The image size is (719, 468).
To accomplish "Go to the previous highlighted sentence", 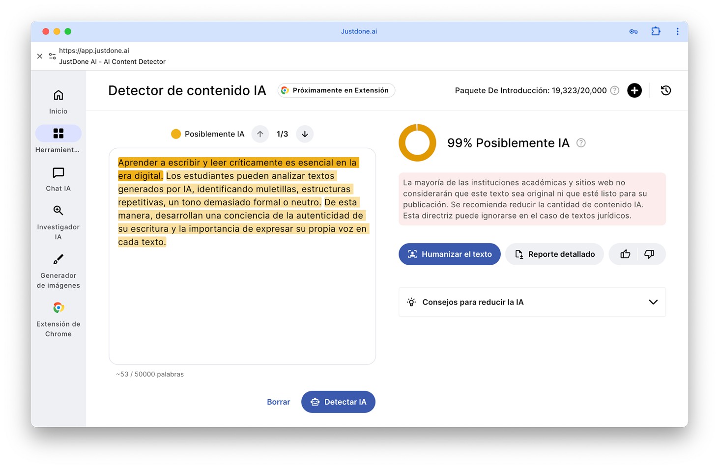I will [260, 134].
